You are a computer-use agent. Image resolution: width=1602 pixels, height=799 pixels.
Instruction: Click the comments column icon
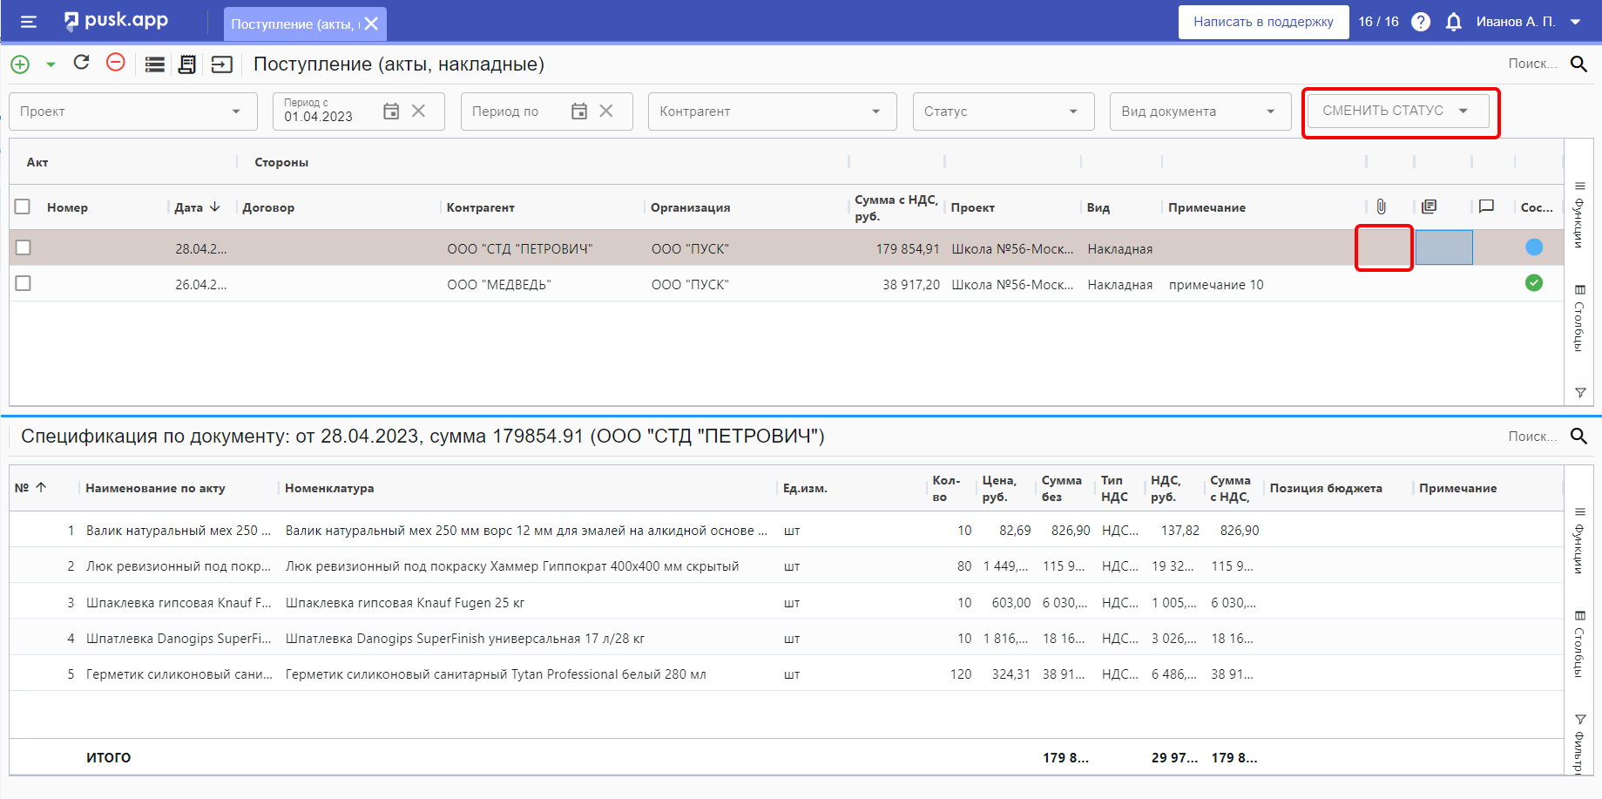(x=1487, y=207)
